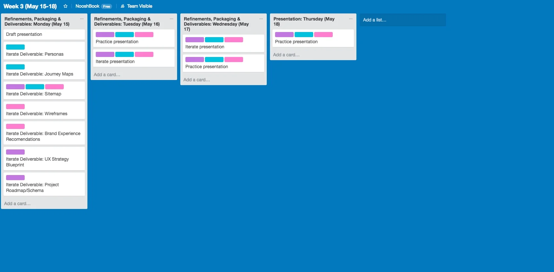Open the Project Roadmap/Schema card
Image resolution: width=554 pixels, height=272 pixels.
44,184
